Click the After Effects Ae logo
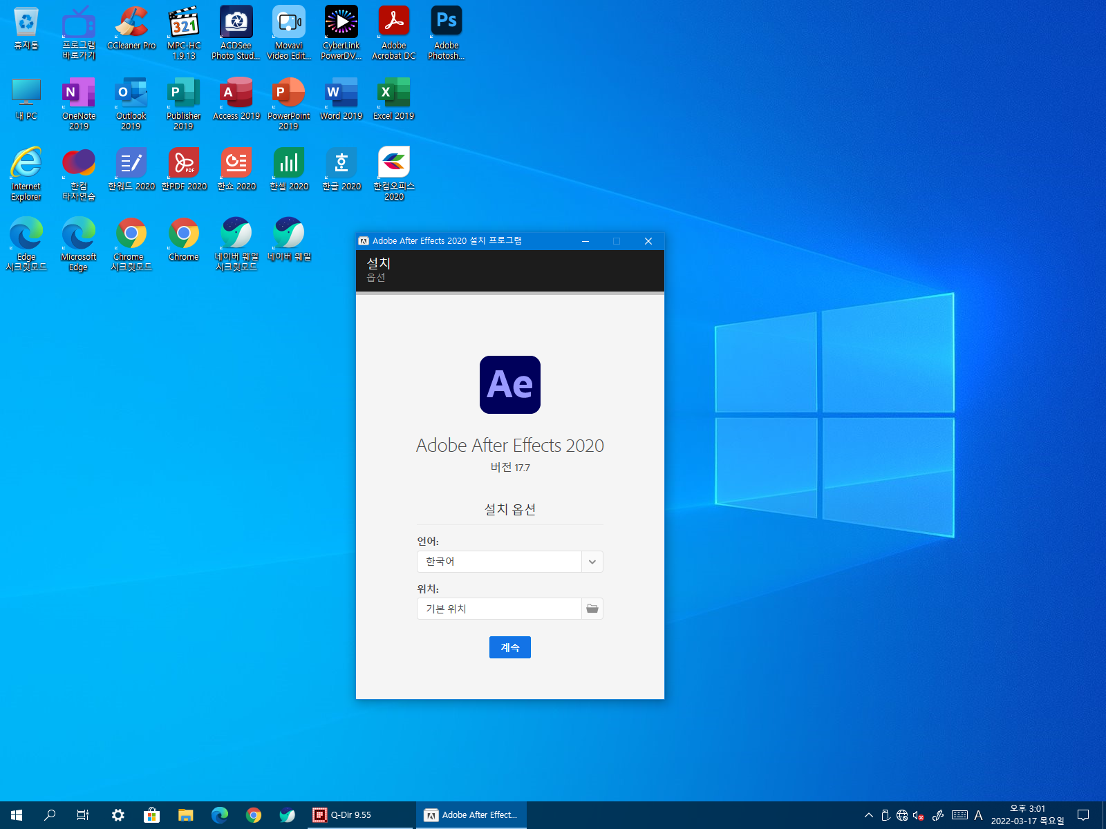This screenshot has height=829, width=1106. tap(510, 385)
